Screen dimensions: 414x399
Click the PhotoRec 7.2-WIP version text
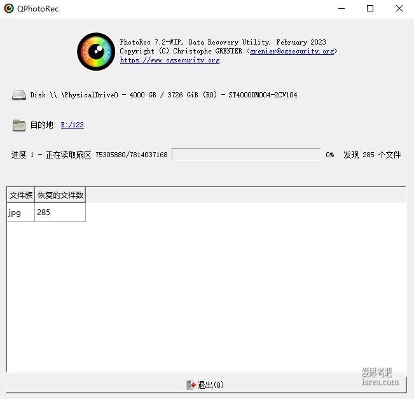pos(223,42)
